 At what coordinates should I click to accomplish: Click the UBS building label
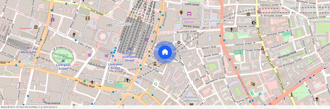(x=110, y=25)
